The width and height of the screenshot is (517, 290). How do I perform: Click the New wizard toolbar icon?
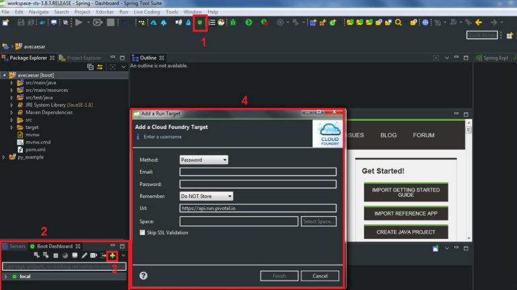[x=6, y=22]
